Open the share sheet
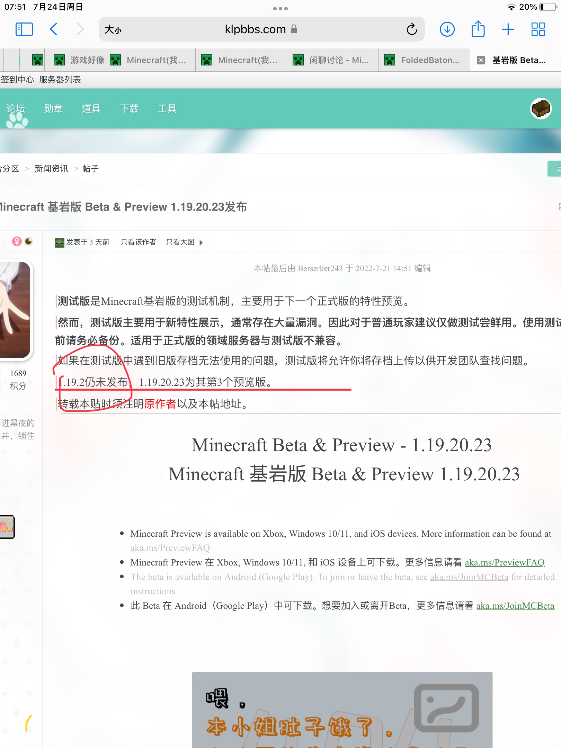 (x=478, y=29)
